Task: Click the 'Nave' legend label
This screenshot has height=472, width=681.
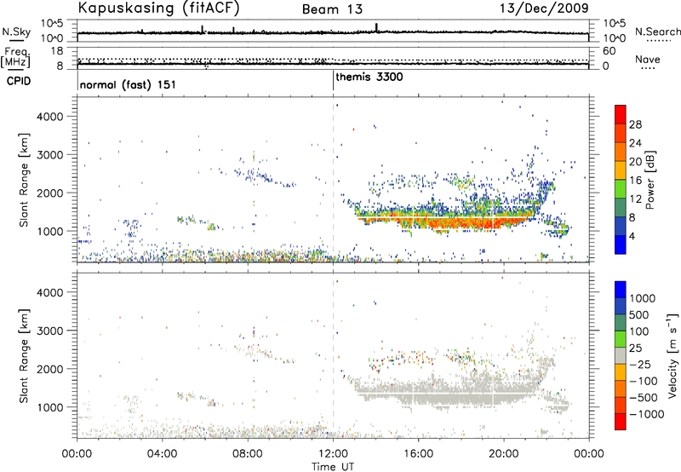Action: [x=648, y=60]
